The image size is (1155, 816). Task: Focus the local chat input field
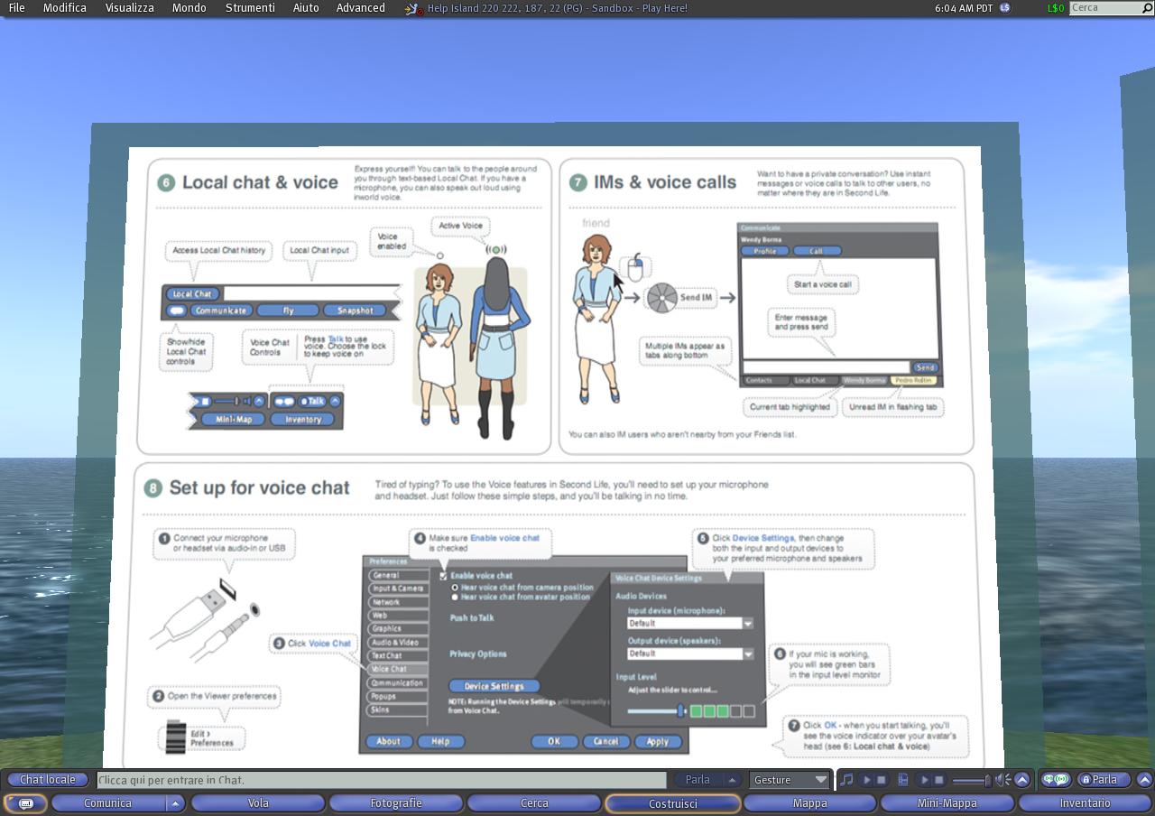coord(381,780)
